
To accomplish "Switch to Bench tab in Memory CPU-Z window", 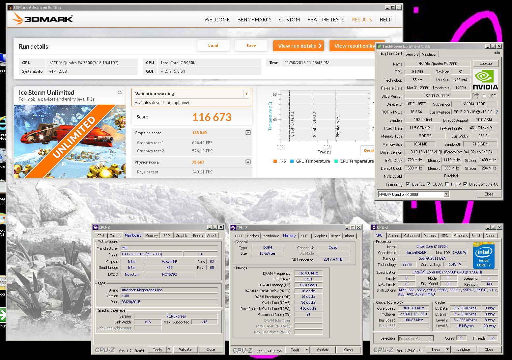I will click(x=336, y=236).
